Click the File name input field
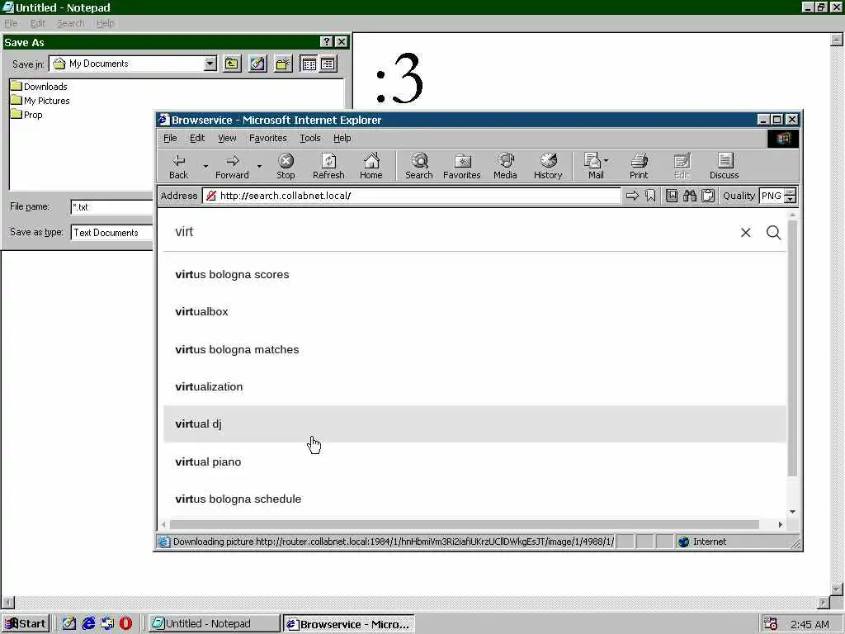845x634 pixels. point(111,207)
